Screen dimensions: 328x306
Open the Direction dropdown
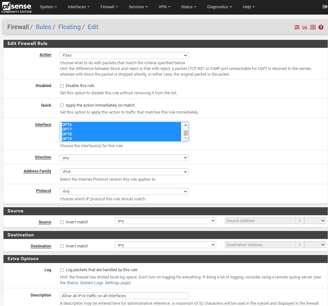pos(124,158)
